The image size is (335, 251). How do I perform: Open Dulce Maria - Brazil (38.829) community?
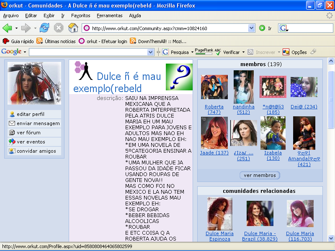tap(260, 236)
